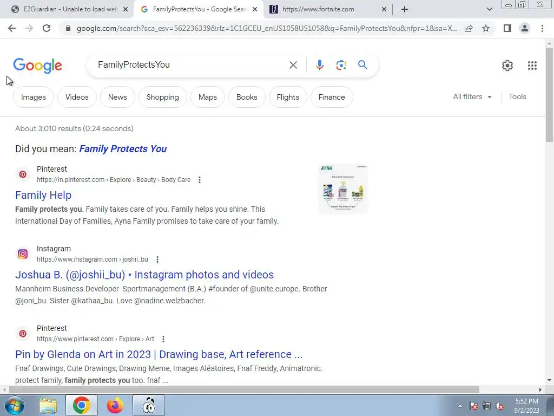Click the horizontal scrollbar thumb
554x416 pixels.
point(244,389)
